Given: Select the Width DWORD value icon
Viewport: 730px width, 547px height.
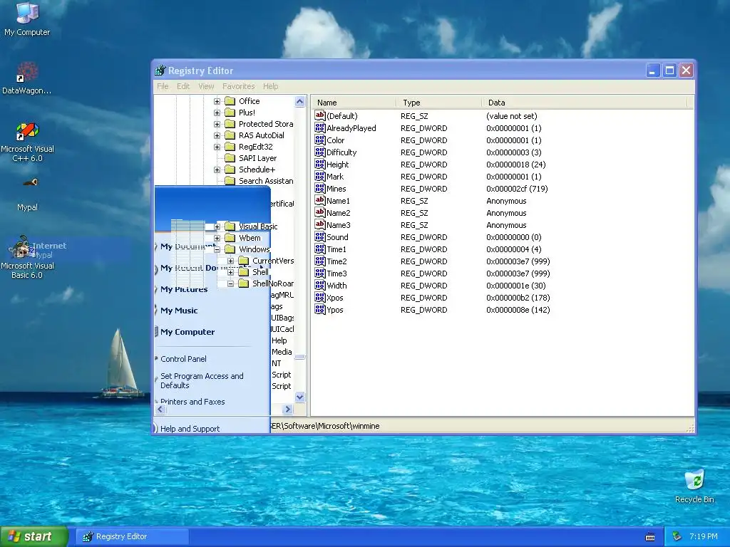Looking at the screenshot, I should click(320, 285).
